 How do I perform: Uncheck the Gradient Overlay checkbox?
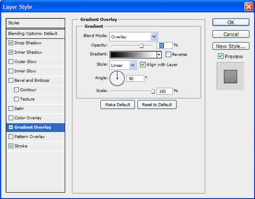pyautogui.click(x=11, y=127)
